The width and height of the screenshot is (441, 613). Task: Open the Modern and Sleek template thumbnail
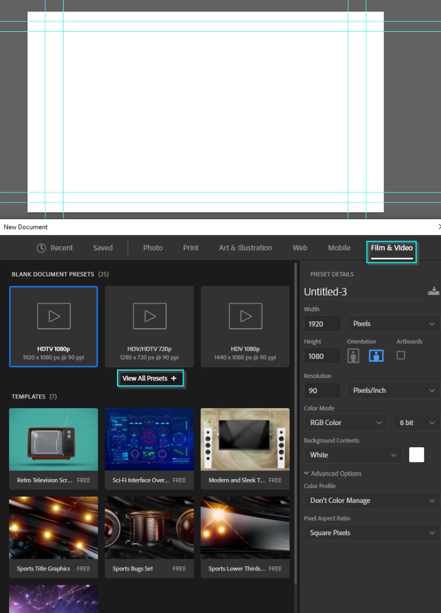pyautogui.click(x=245, y=439)
